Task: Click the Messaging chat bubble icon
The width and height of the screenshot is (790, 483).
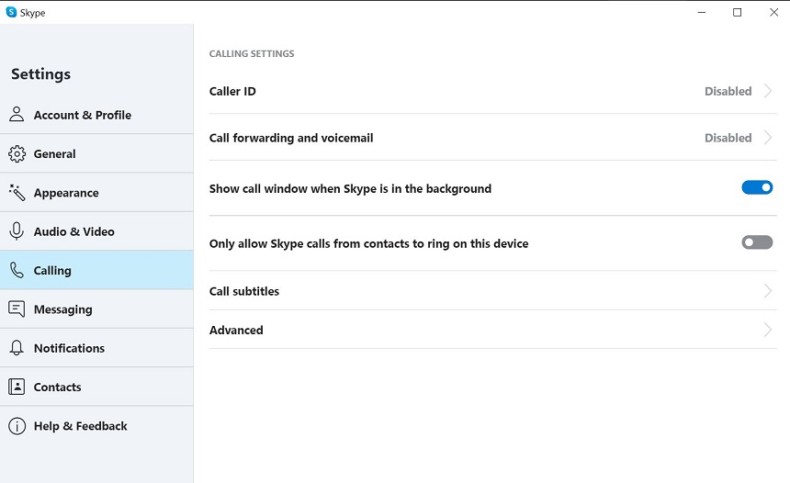Action: (x=17, y=309)
